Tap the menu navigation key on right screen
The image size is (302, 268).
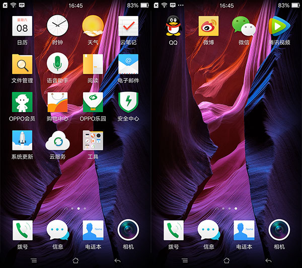click(185, 260)
